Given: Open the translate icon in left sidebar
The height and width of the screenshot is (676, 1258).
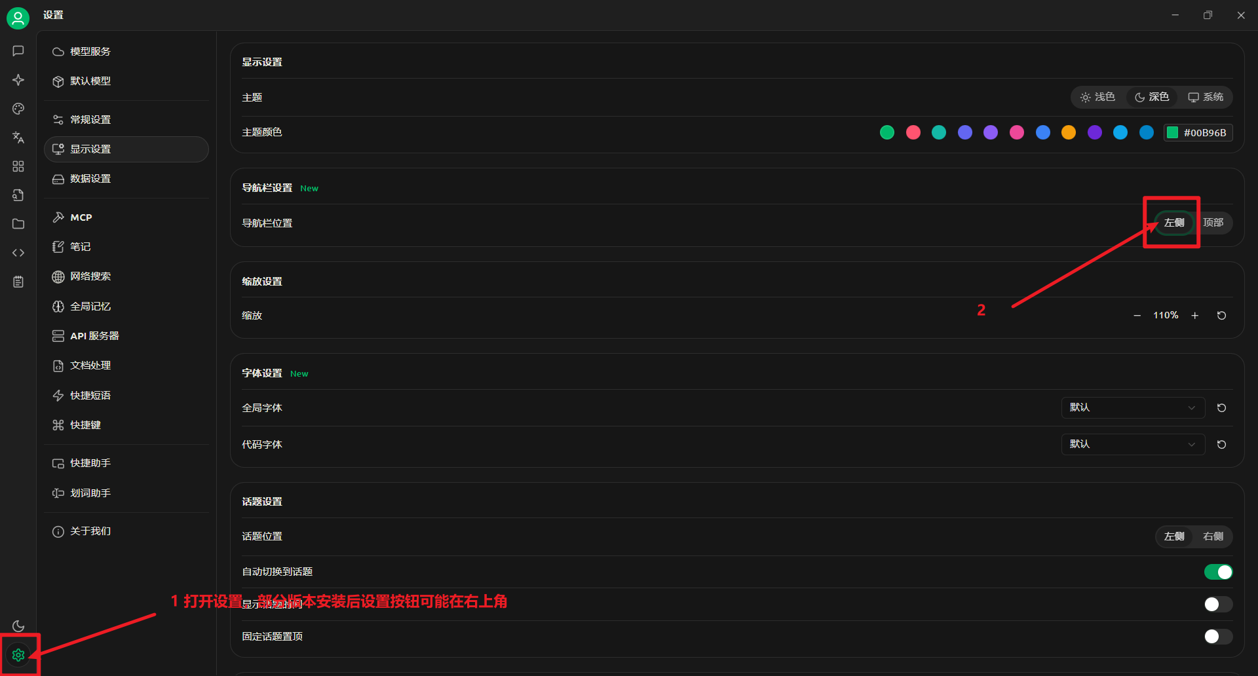Looking at the screenshot, I should pos(18,138).
